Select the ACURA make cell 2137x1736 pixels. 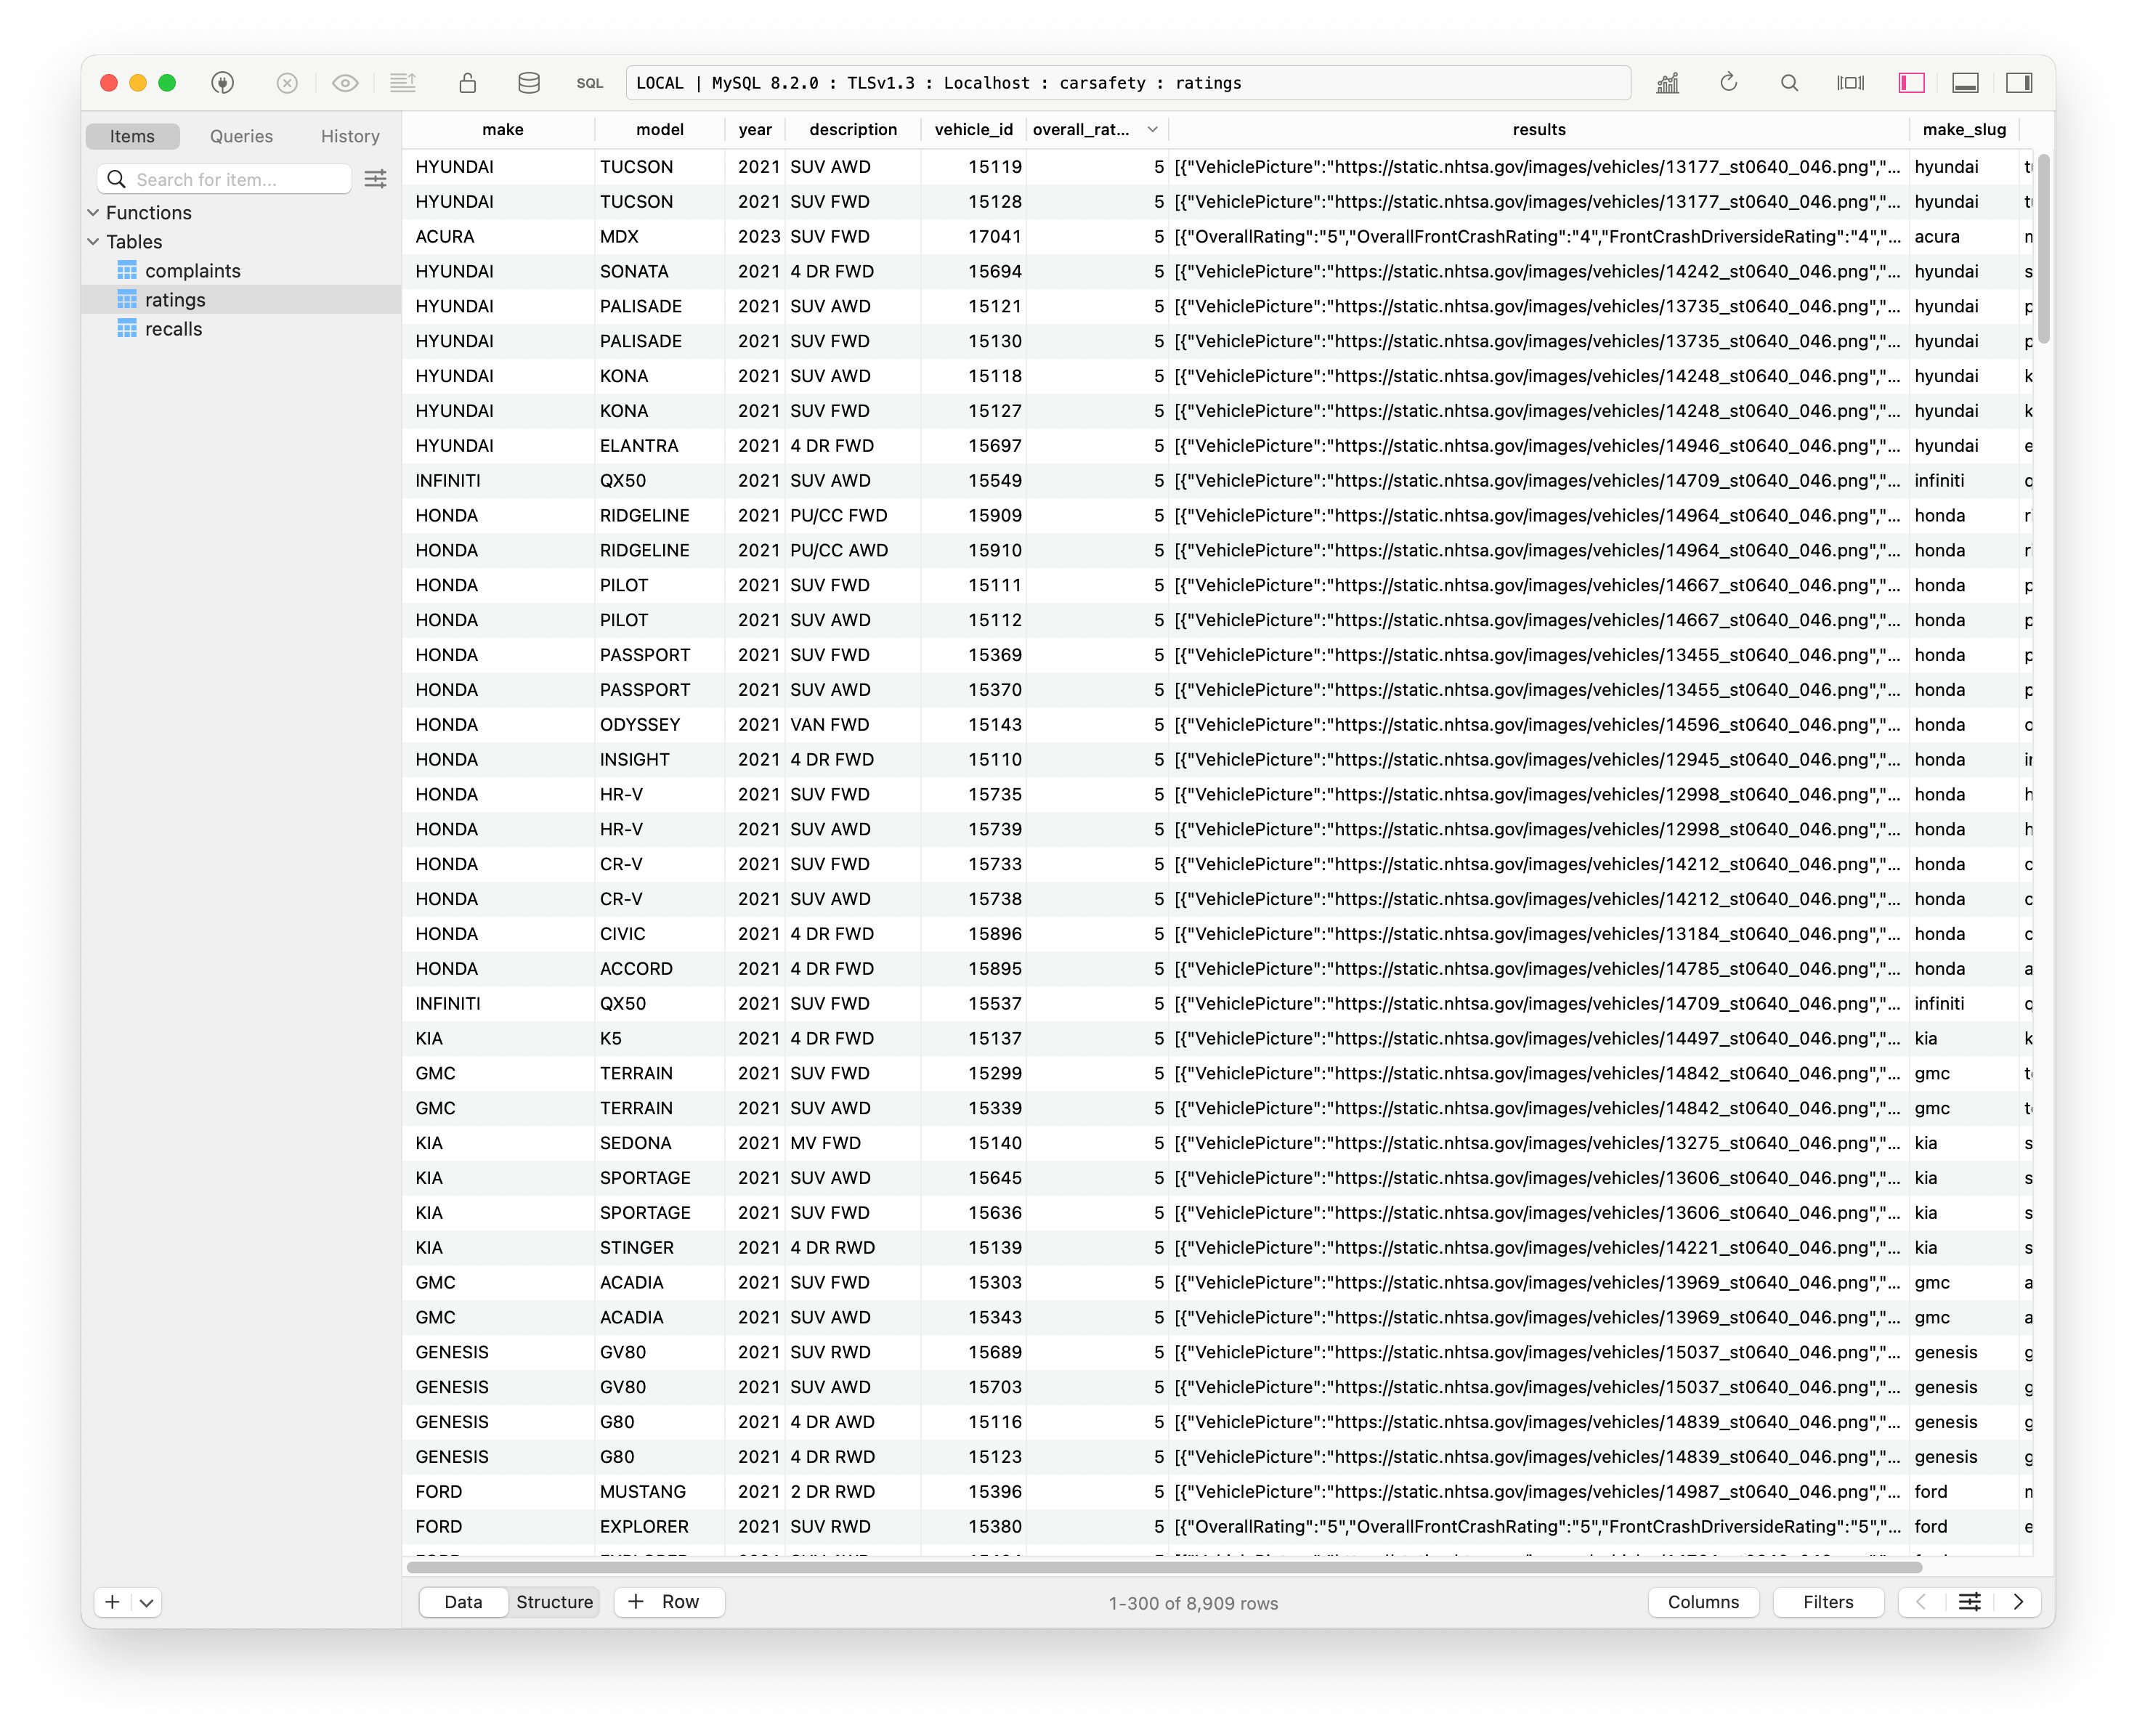tap(500, 236)
